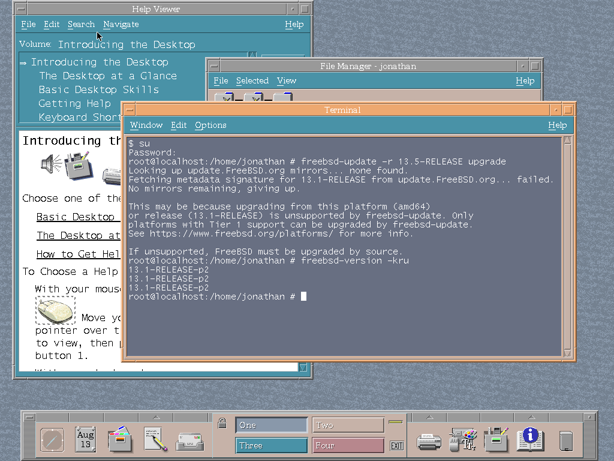Click the trash can icon
Image resolution: width=614 pixels, height=461 pixels.
pyautogui.click(x=565, y=441)
